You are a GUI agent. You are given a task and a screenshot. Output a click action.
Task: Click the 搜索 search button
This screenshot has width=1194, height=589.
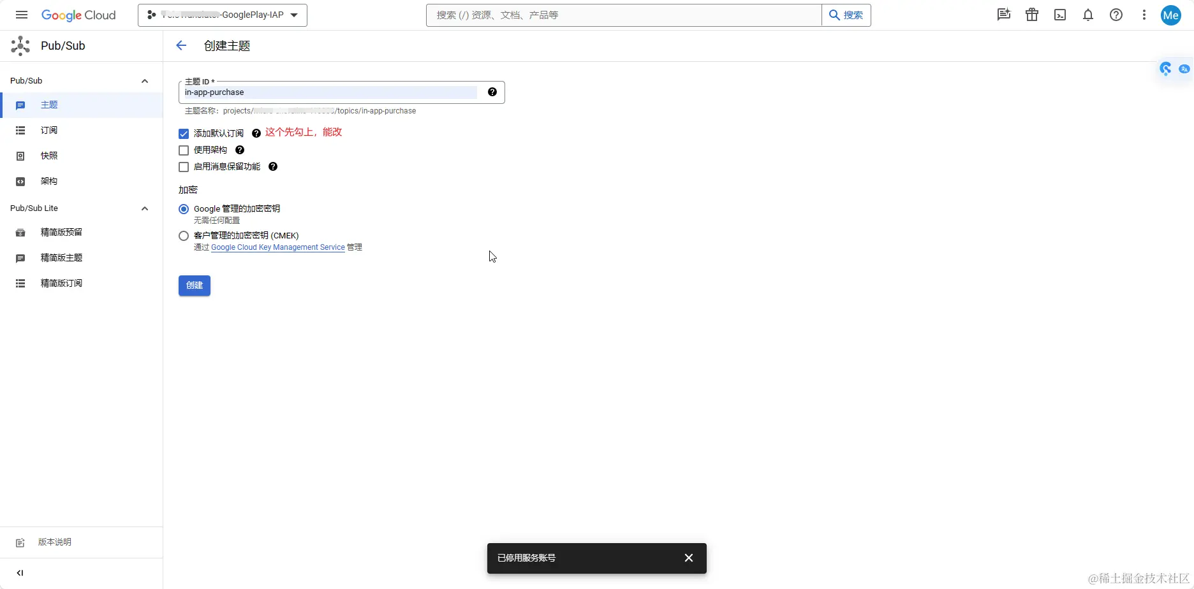click(x=846, y=15)
